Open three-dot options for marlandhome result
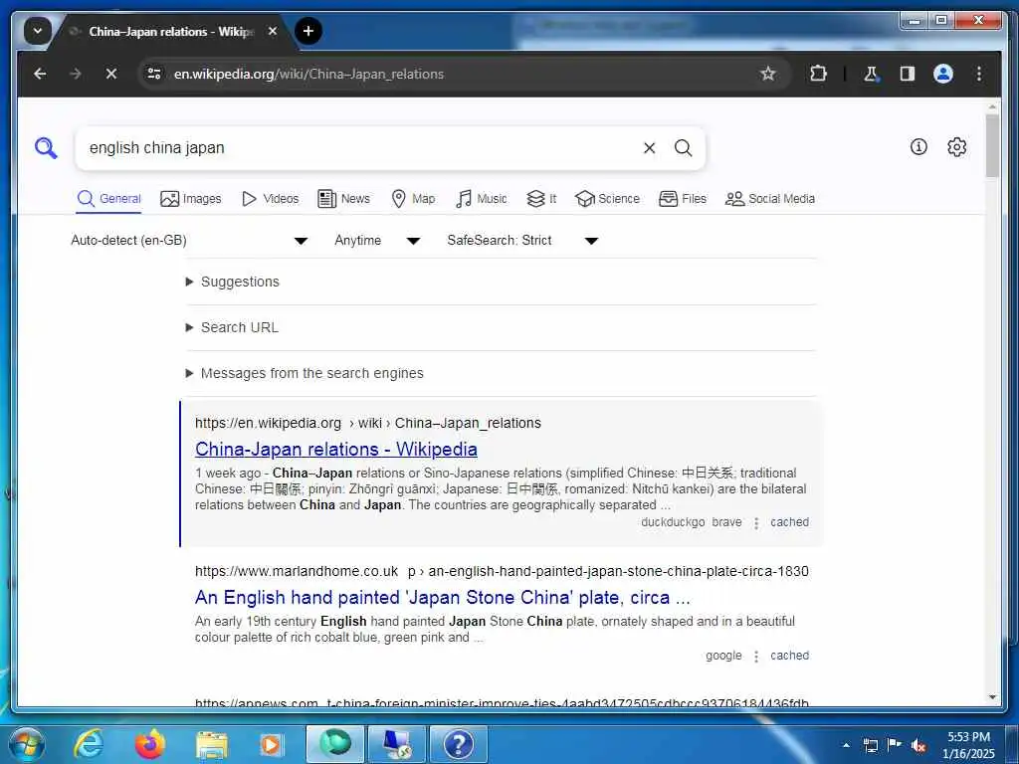This screenshot has width=1019, height=764. tap(756, 657)
